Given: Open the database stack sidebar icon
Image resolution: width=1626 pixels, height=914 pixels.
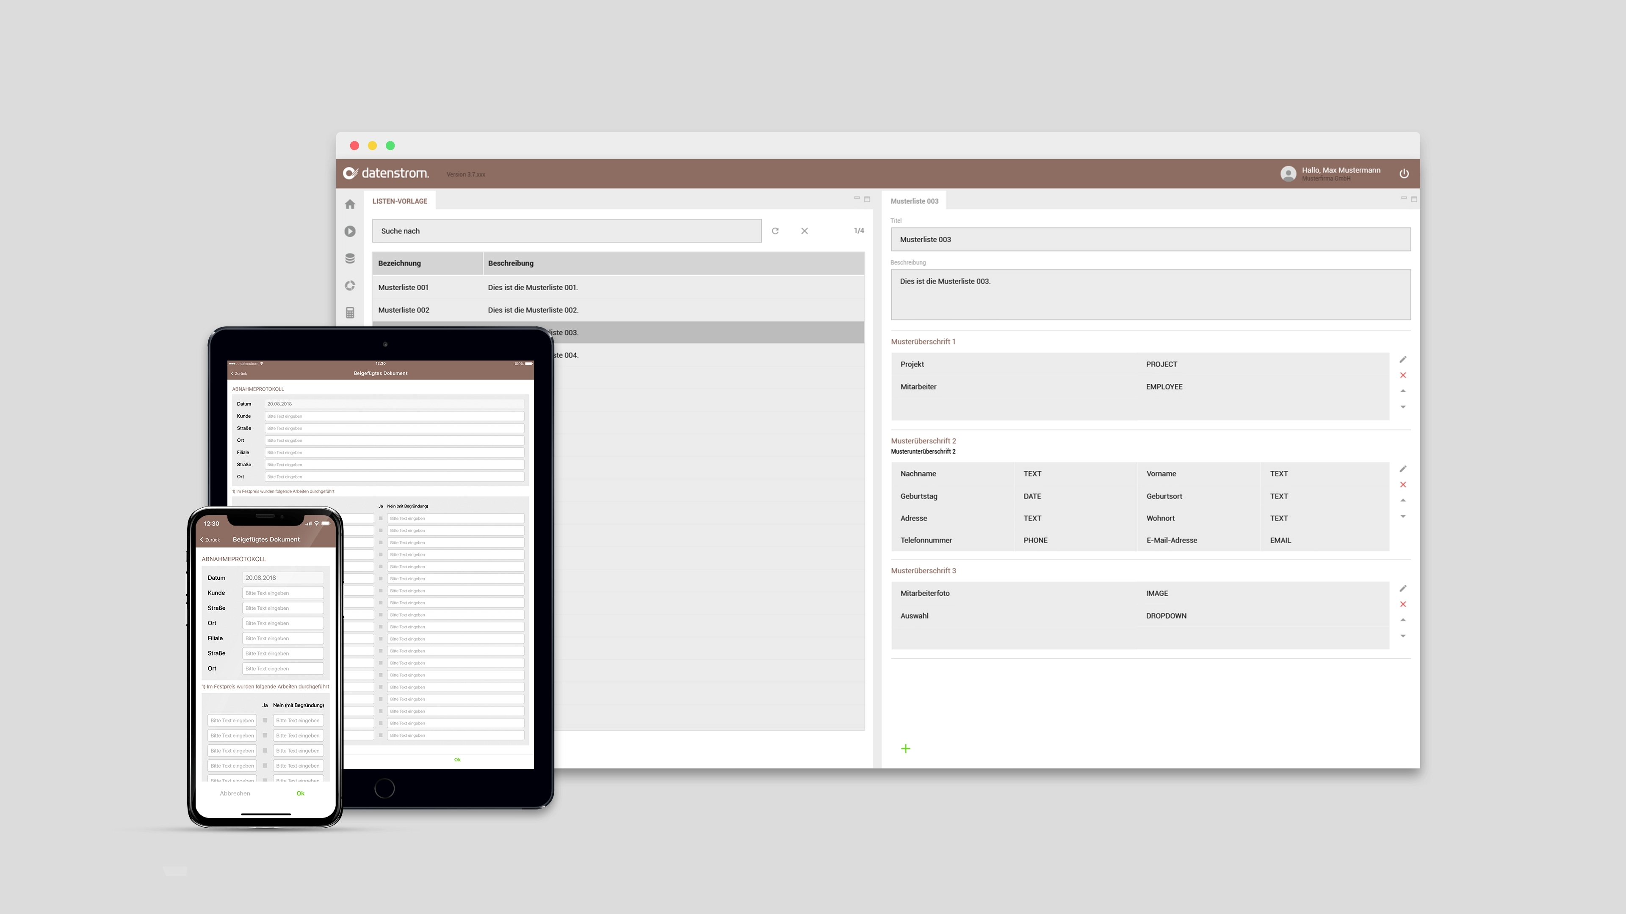Looking at the screenshot, I should pyautogui.click(x=350, y=259).
